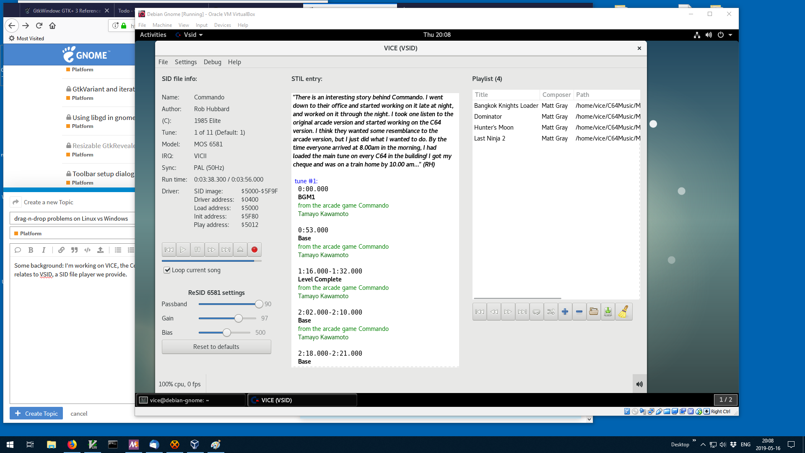Click Activities in GNOME top bar

[153, 35]
